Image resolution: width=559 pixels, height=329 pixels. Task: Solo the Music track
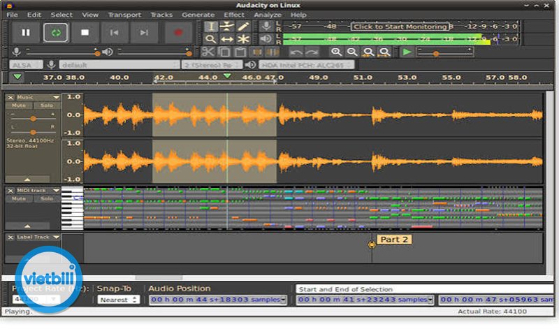point(47,105)
